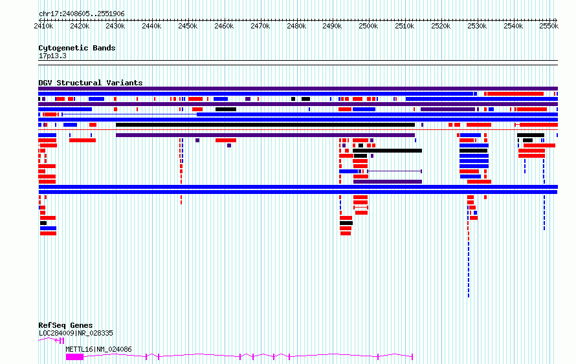Click black variant bar spanning 2496k to 2514k
Viewport: 576px width, 364px height.
click(x=387, y=151)
